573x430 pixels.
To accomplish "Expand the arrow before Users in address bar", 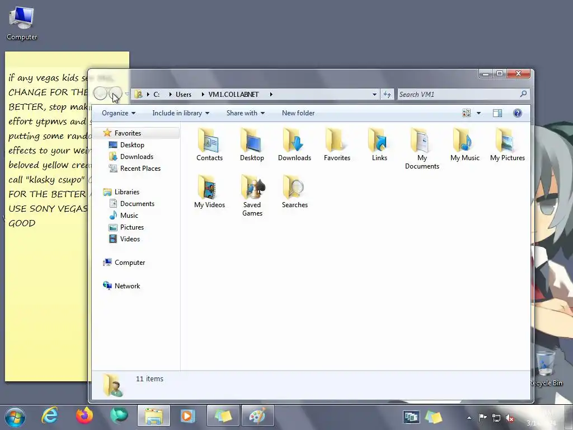I will pyautogui.click(x=170, y=94).
